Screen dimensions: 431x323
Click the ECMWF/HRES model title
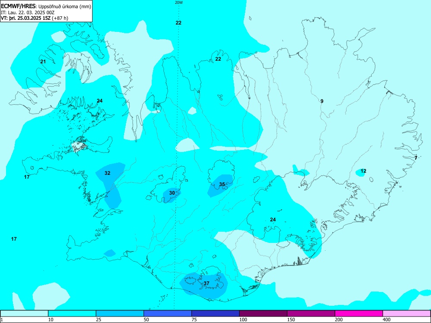tap(19, 6)
